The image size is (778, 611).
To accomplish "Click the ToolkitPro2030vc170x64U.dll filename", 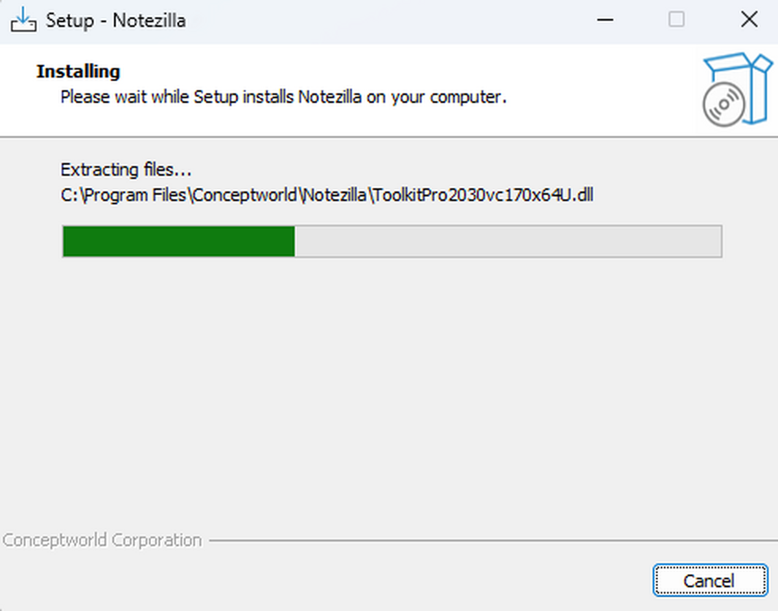I will coord(483,196).
